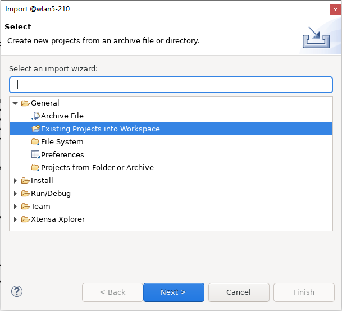Expand the Team category
This screenshot has height=311, width=342.
[16, 207]
